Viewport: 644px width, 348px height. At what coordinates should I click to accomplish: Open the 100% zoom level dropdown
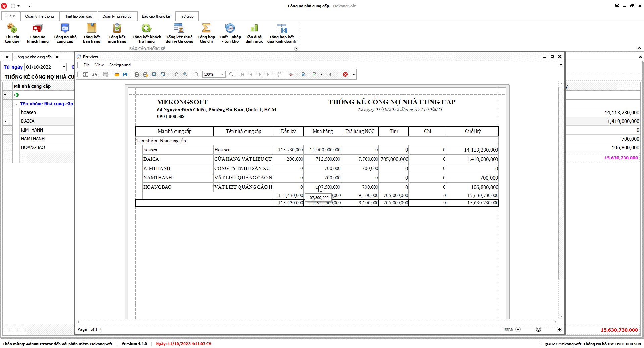[223, 74]
